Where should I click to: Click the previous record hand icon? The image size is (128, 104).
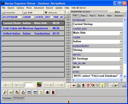coord(111,85)
